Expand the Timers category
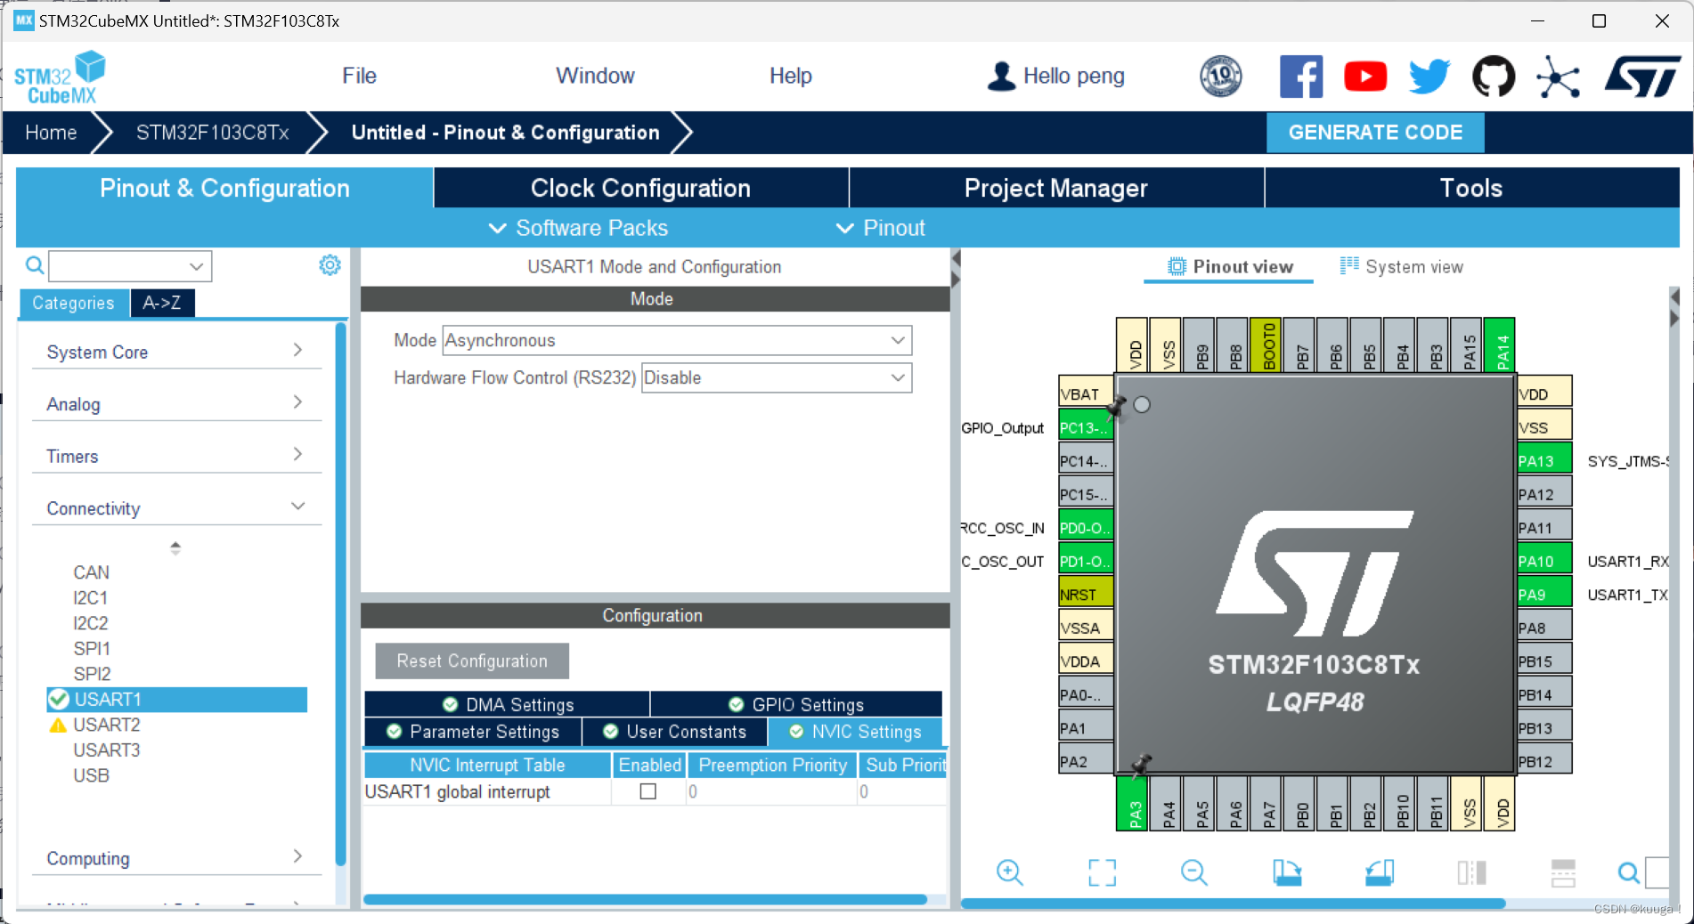 (x=175, y=456)
